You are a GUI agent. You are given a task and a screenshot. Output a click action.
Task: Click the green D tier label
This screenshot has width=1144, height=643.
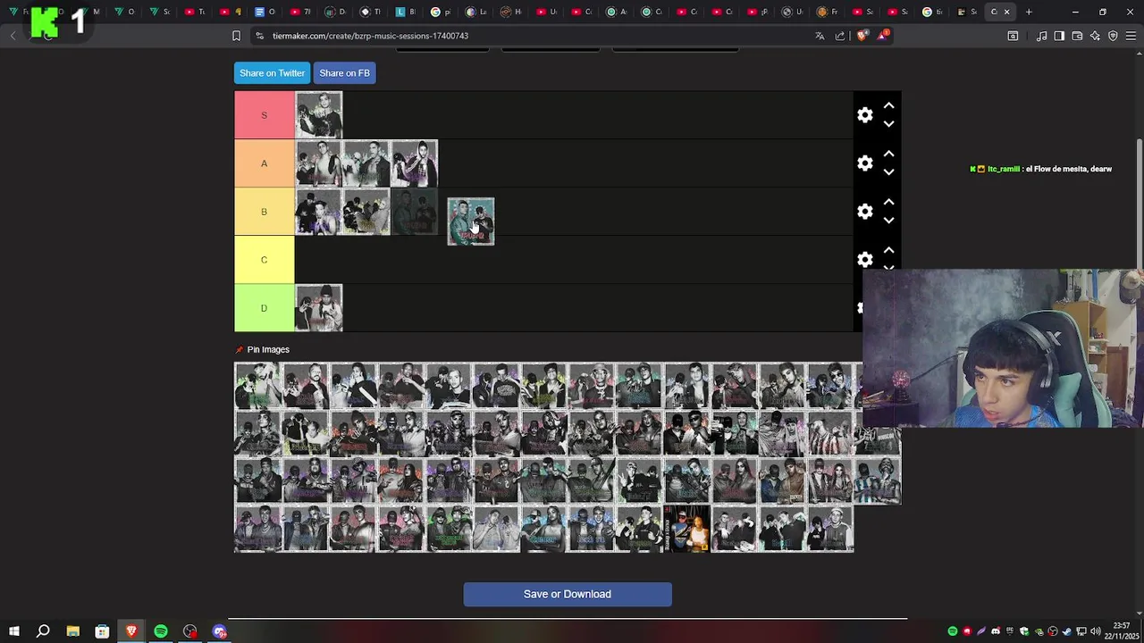[265, 308]
